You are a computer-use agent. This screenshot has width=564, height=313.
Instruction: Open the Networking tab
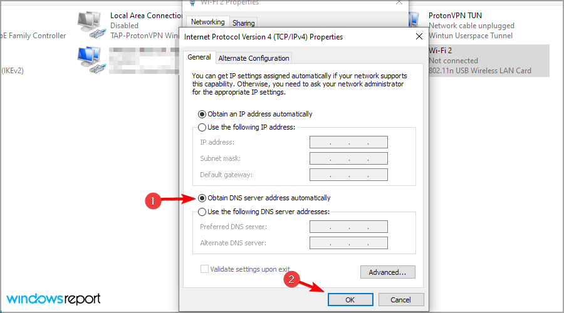(208, 22)
